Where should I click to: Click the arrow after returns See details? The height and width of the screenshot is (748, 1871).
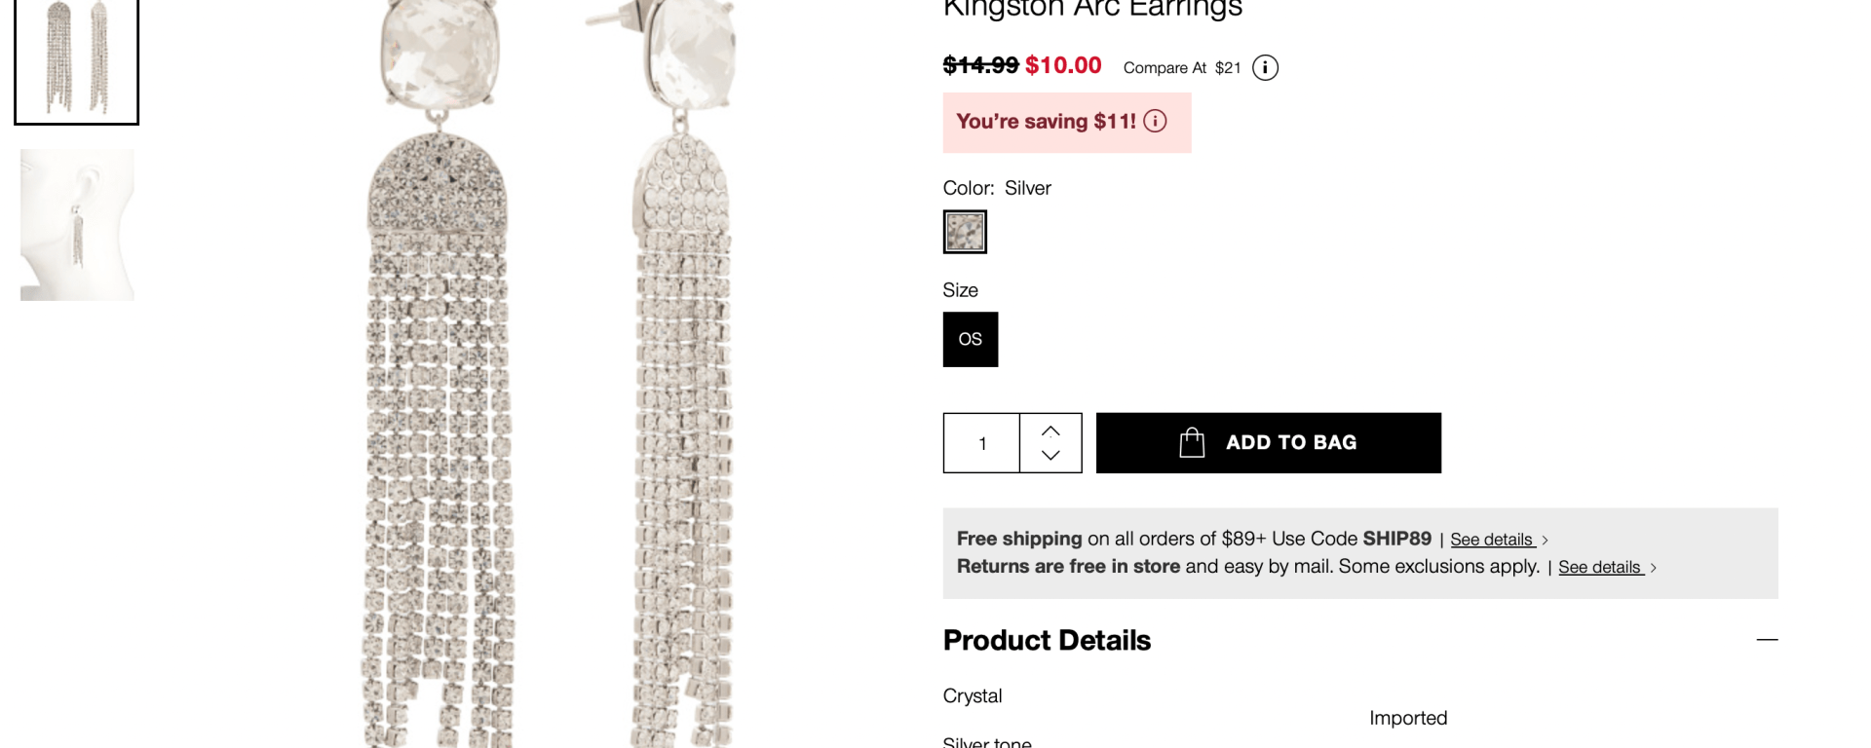click(1654, 568)
